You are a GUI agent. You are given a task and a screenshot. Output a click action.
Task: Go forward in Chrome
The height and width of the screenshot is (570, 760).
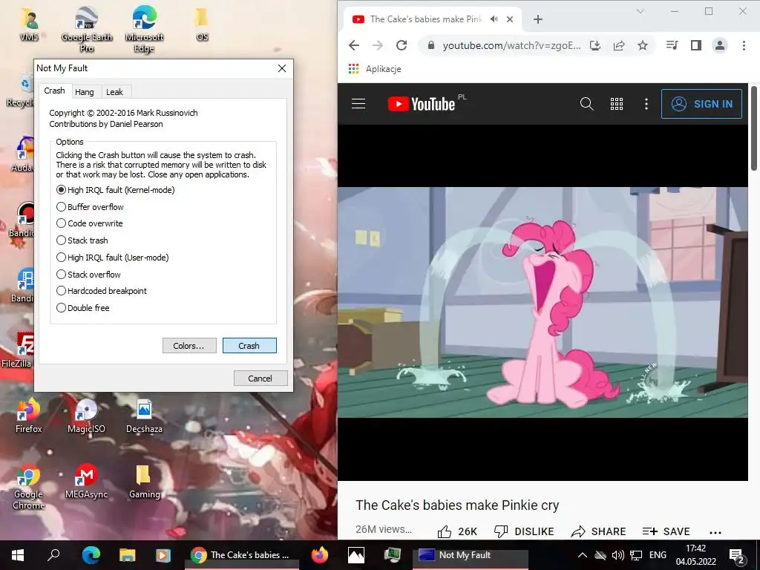coord(378,45)
